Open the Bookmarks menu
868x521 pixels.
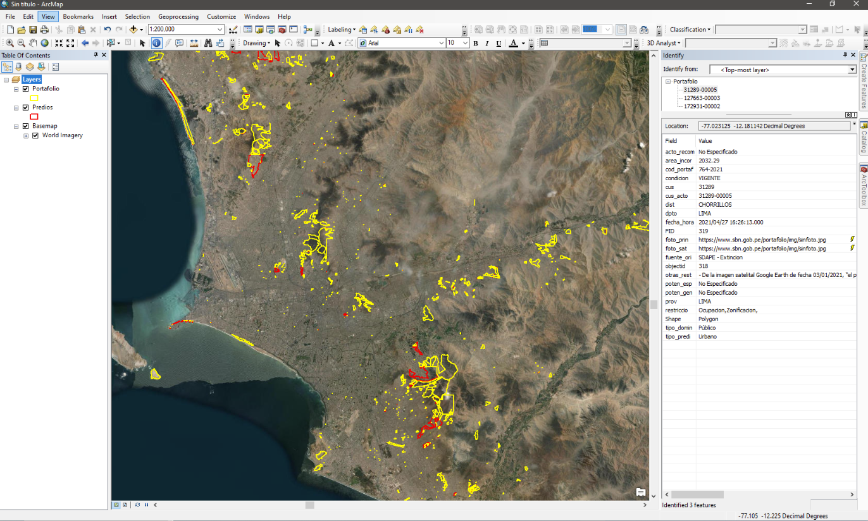pyautogui.click(x=78, y=16)
